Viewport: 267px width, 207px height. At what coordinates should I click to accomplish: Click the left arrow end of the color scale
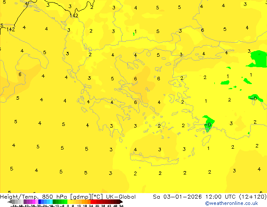[9, 202]
